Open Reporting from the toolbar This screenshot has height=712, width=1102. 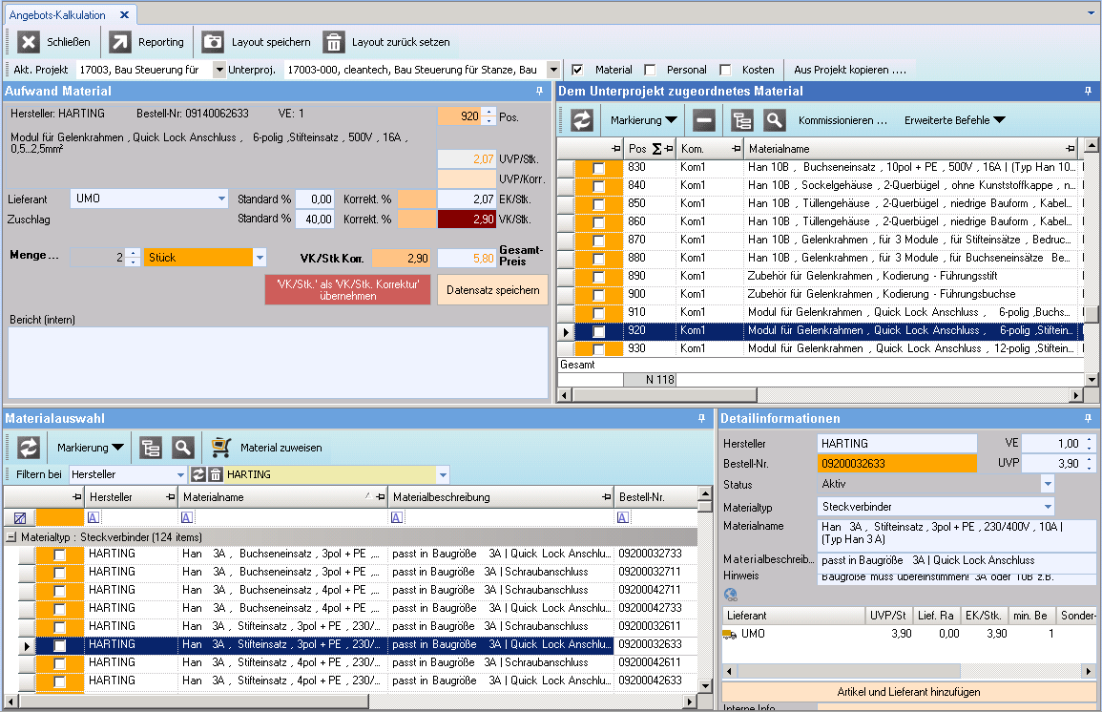121,42
